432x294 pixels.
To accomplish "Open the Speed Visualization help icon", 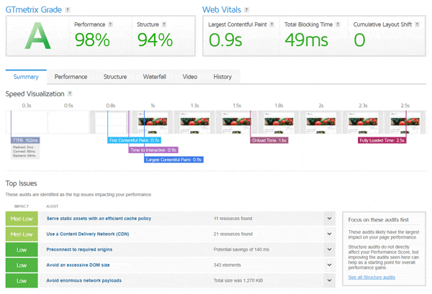I will [70, 93].
